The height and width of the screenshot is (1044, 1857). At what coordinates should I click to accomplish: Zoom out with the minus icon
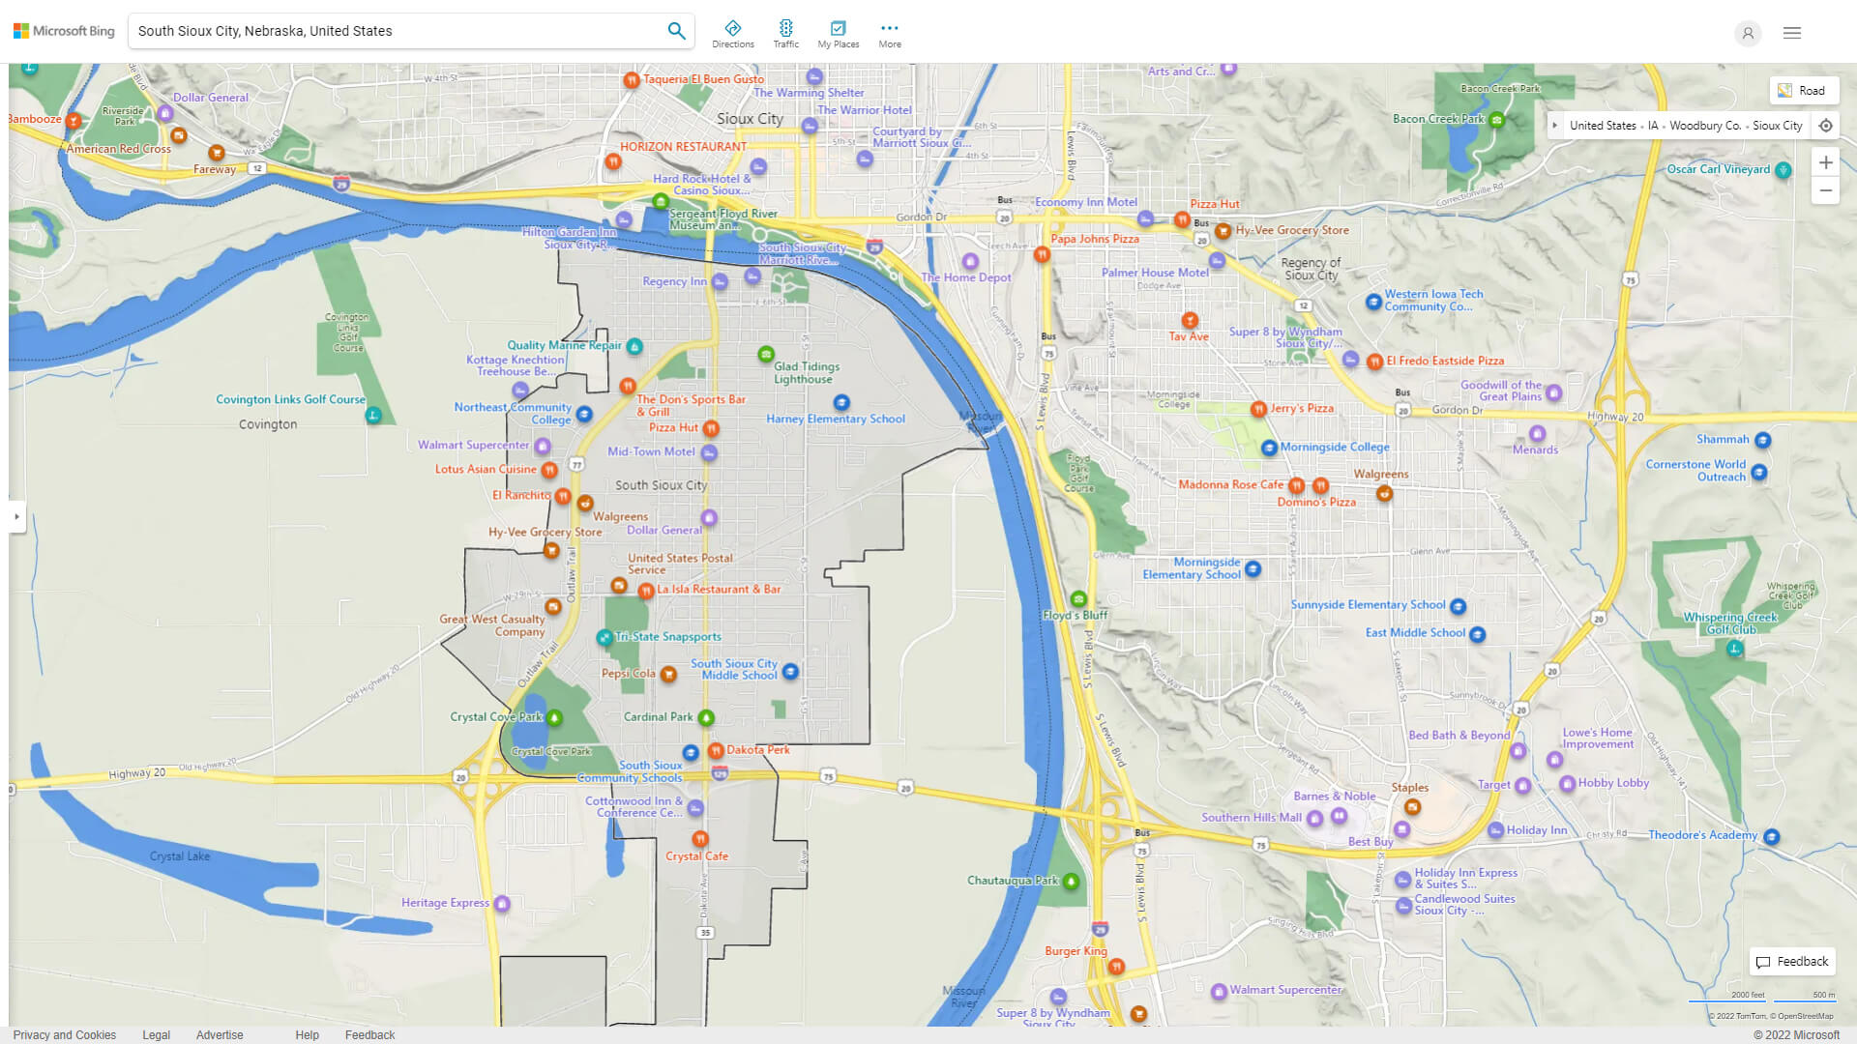1826,190
